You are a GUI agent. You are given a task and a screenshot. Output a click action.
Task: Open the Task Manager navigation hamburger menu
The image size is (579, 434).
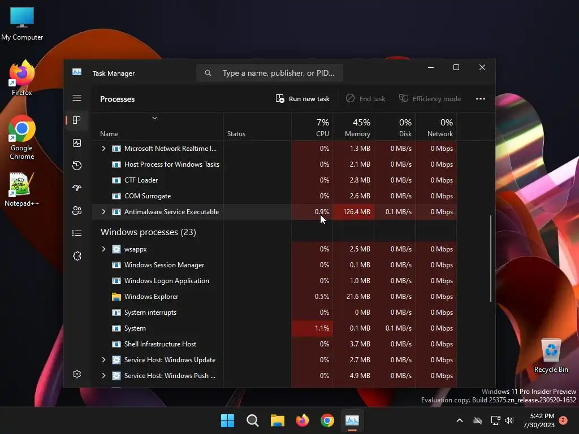pos(77,98)
